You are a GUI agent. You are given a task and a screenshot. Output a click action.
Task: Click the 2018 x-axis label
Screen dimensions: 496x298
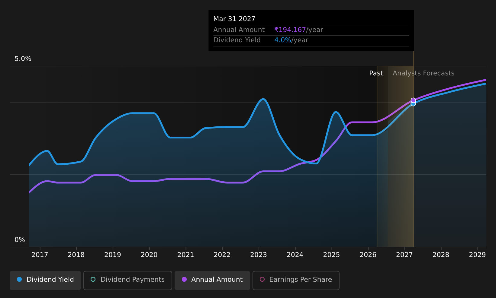tap(76, 255)
